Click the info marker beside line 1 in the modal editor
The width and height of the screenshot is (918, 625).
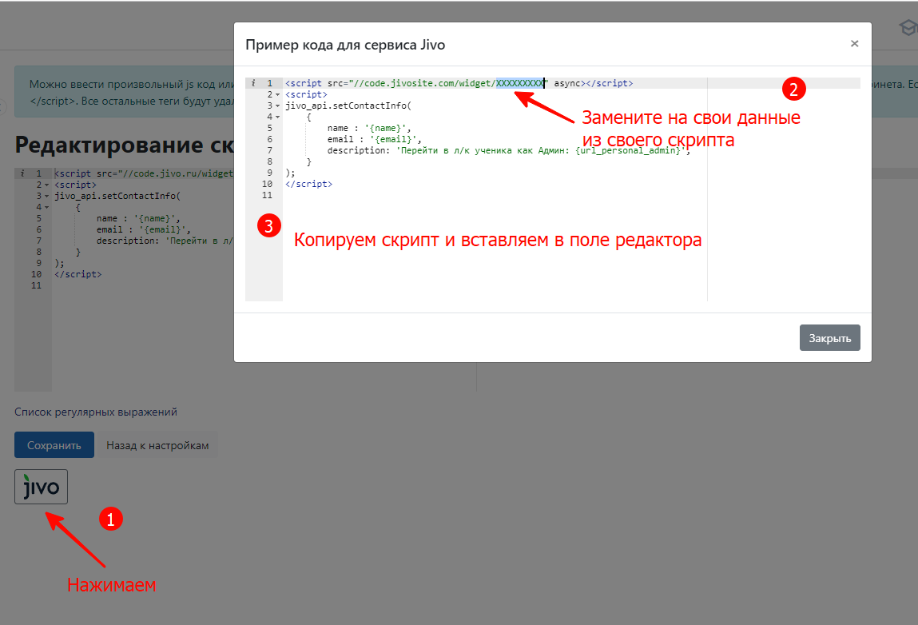[x=253, y=83]
